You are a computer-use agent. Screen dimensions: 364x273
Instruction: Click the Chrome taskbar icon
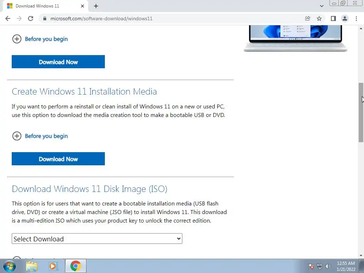76,266
